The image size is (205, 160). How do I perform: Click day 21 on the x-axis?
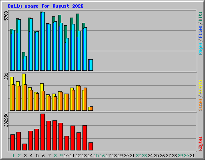pos(132,156)
